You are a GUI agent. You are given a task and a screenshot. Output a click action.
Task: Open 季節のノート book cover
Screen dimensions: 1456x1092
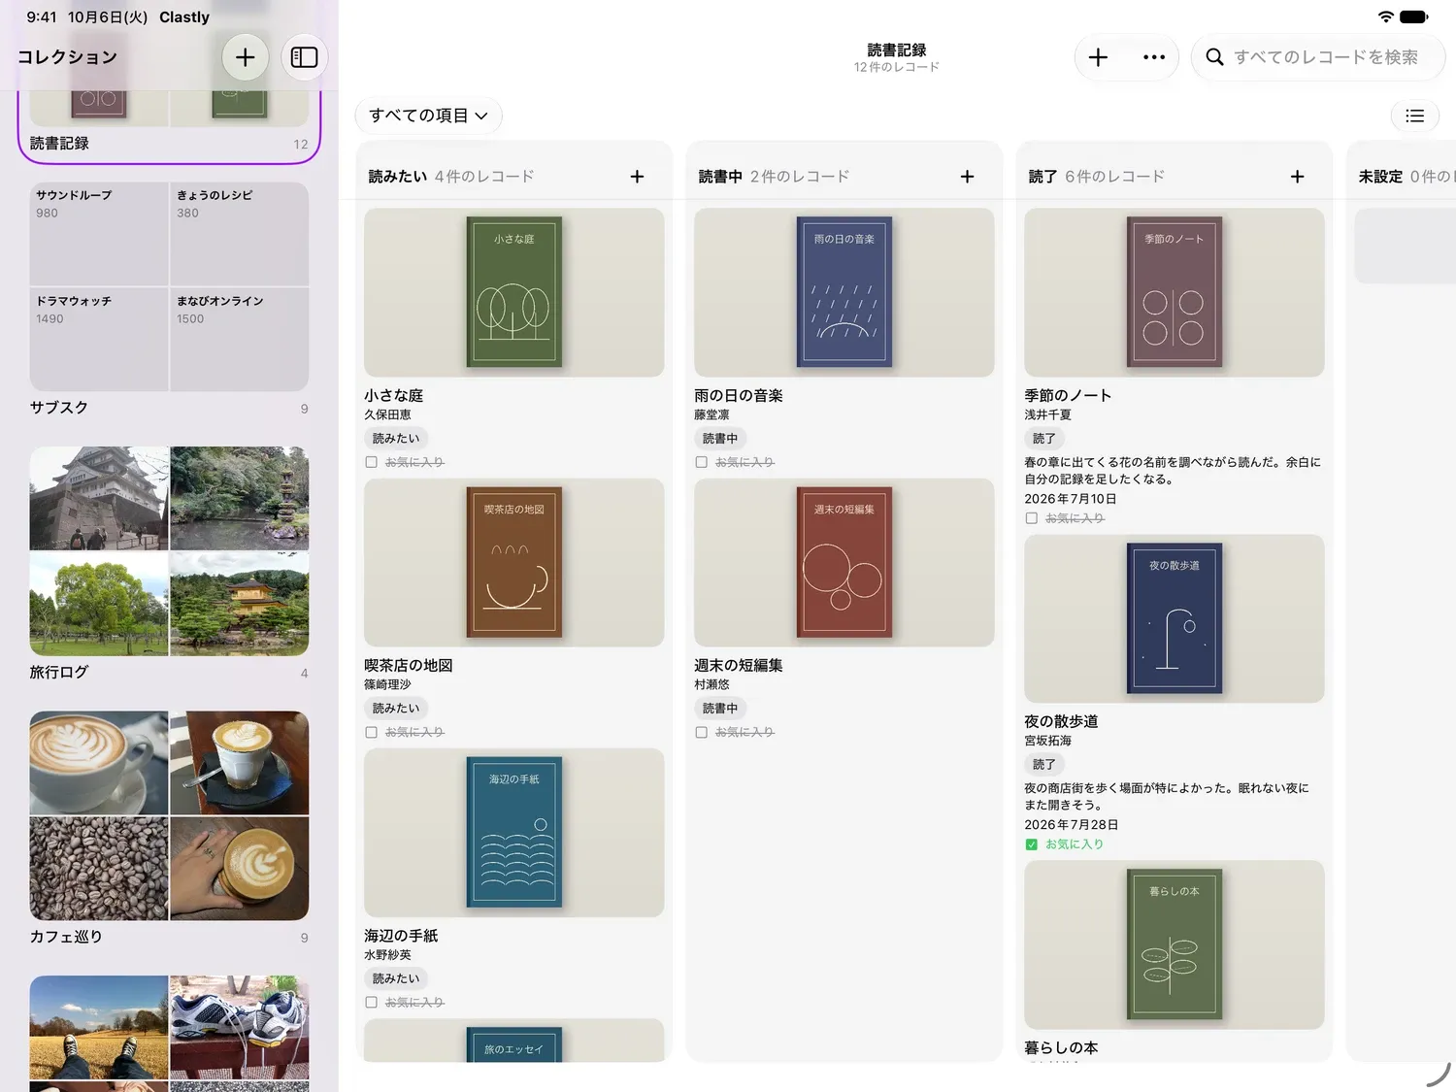(1175, 292)
